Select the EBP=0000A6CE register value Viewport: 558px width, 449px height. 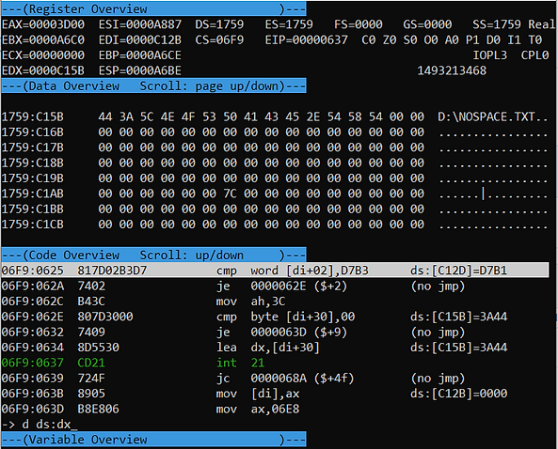click(140, 55)
